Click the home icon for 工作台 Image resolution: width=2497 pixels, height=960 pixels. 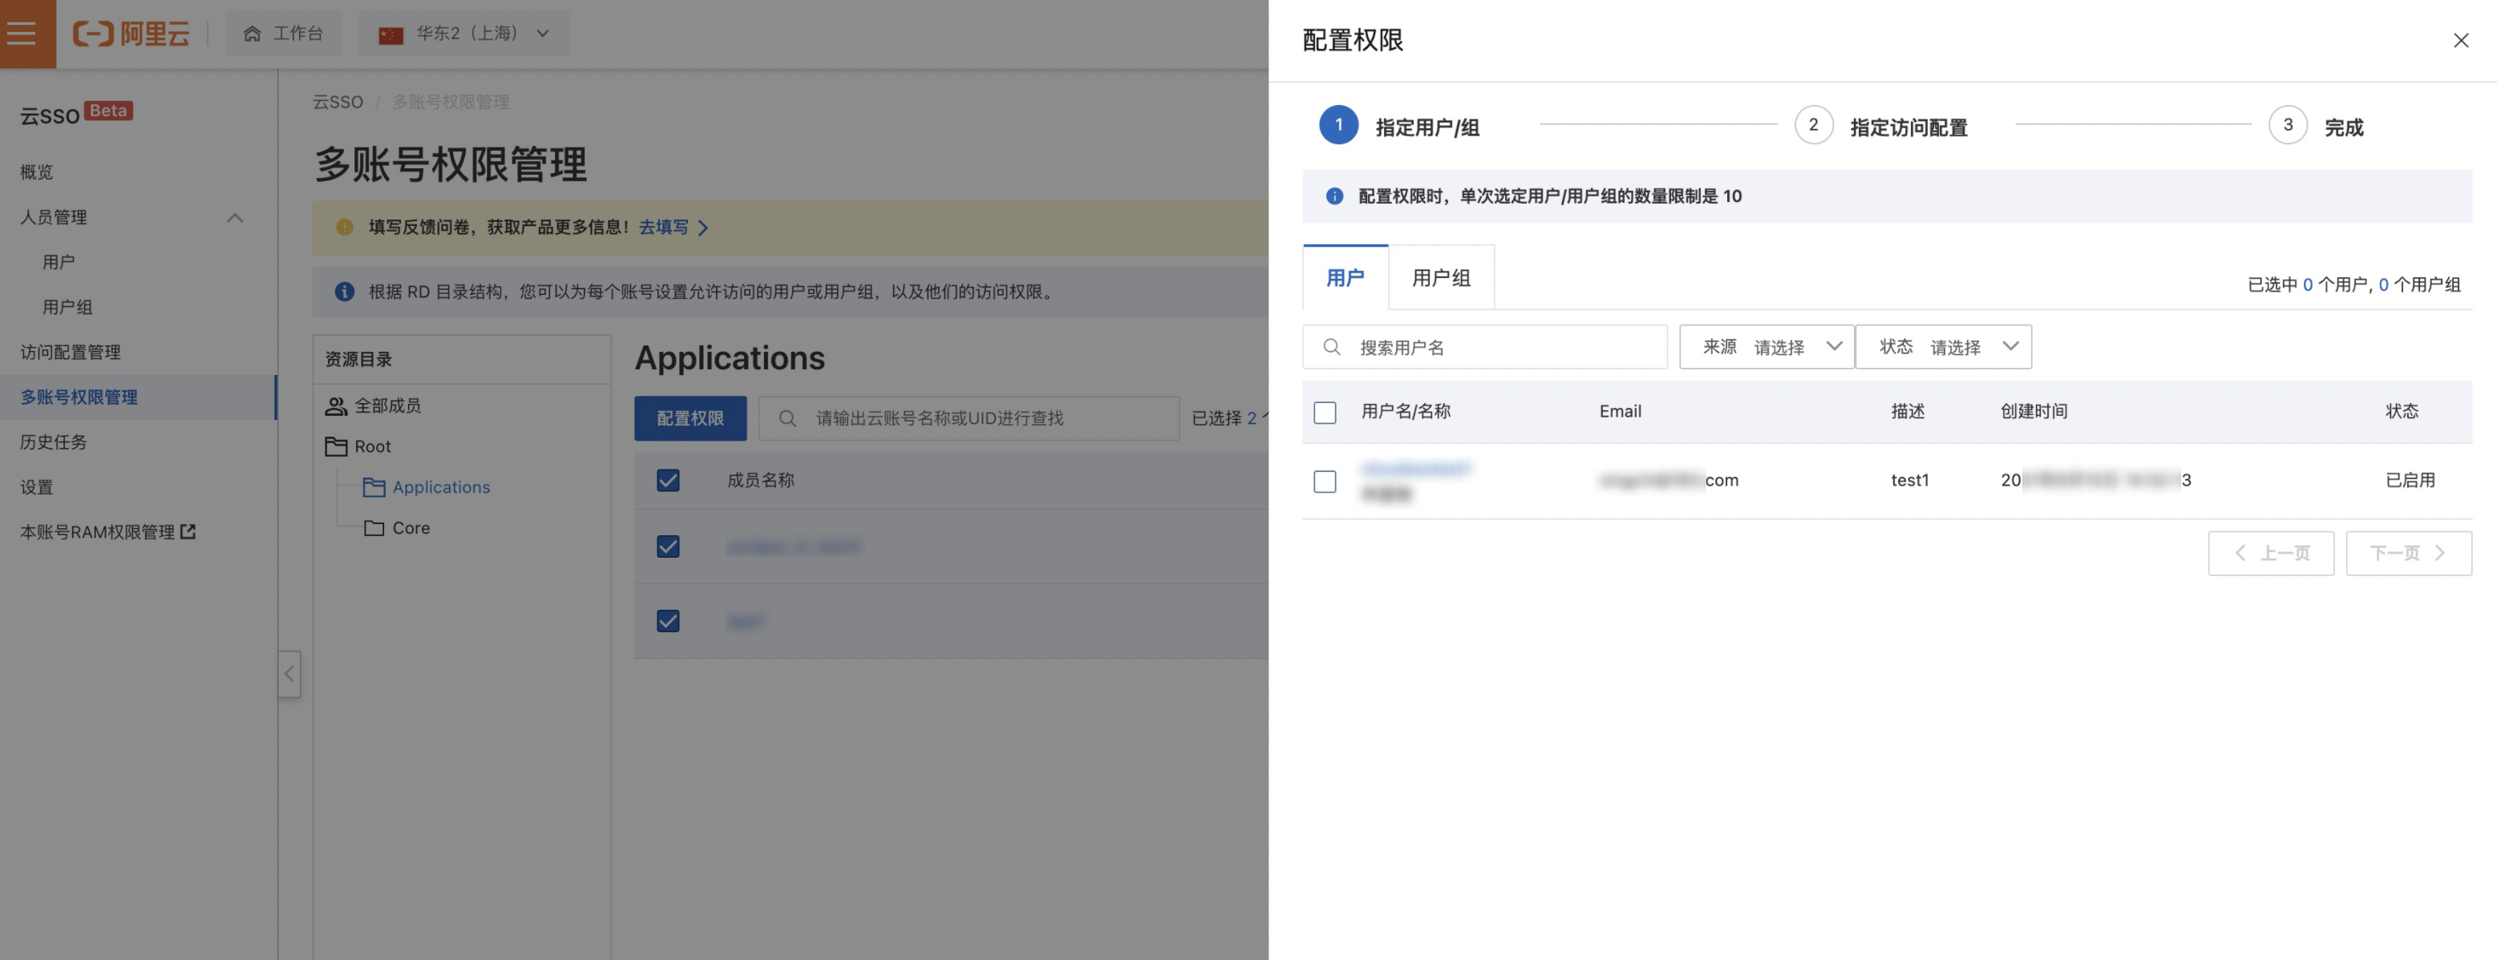(252, 34)
